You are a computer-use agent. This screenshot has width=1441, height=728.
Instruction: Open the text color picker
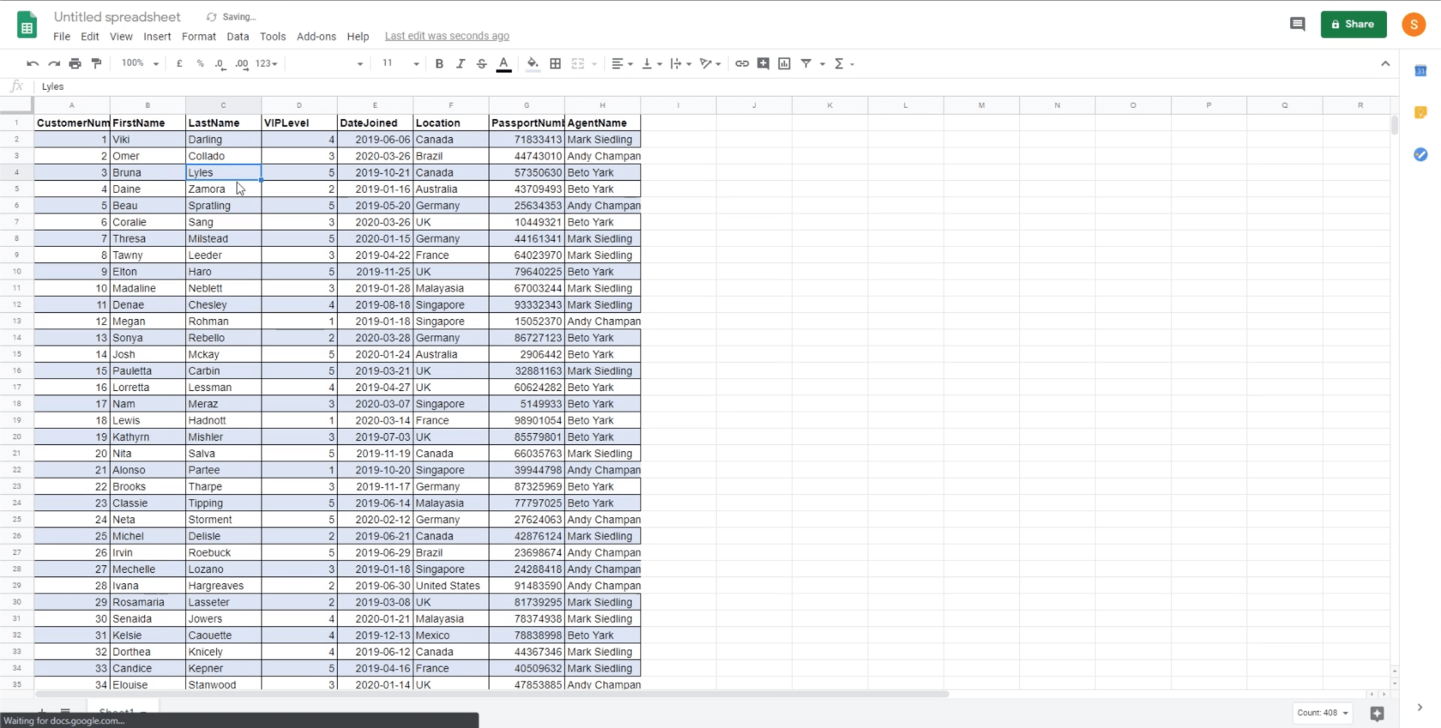pos(503,63)
